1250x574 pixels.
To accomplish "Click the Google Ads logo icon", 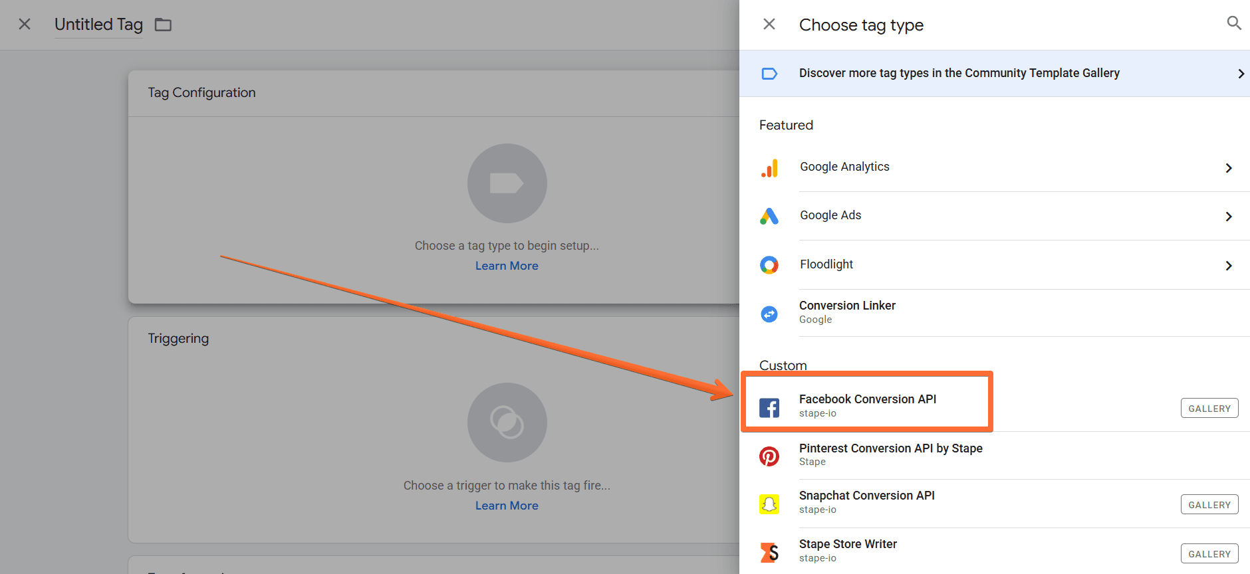I will [x=769, y=216].
